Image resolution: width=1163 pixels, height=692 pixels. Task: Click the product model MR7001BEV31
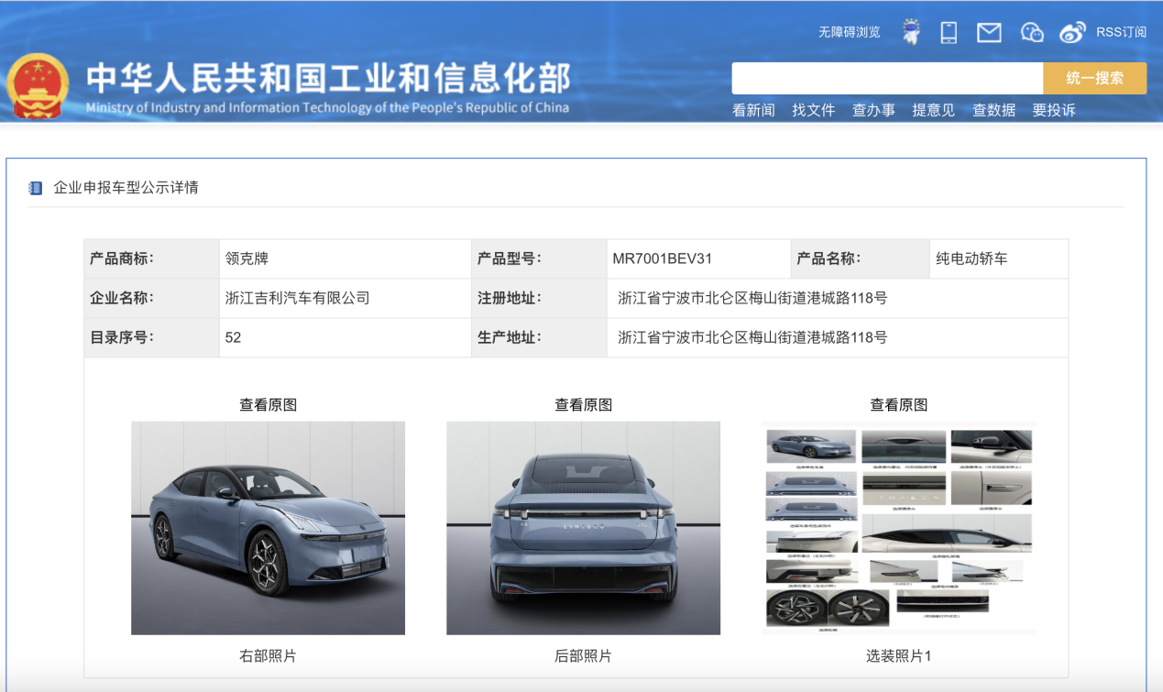point(662,258)
